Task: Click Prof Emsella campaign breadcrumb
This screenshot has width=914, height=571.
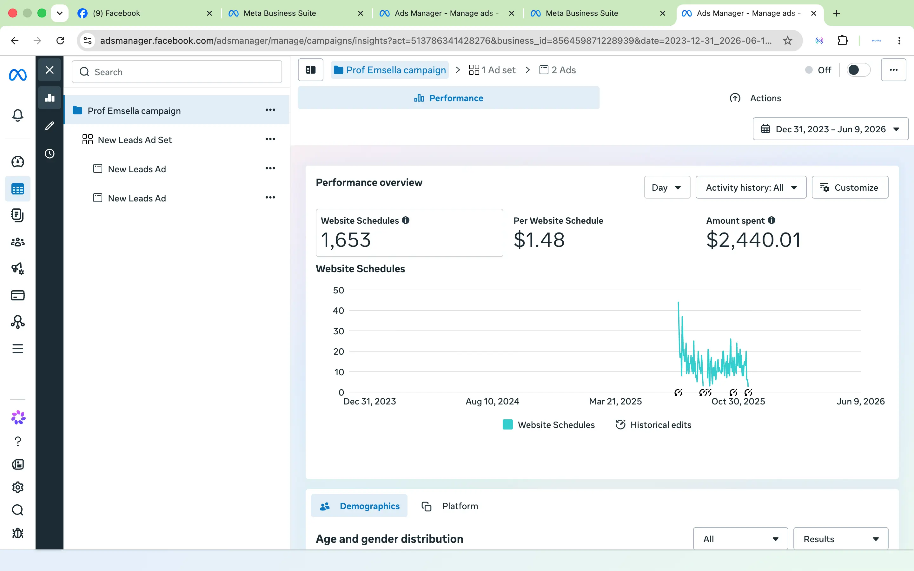Action: 389,70
